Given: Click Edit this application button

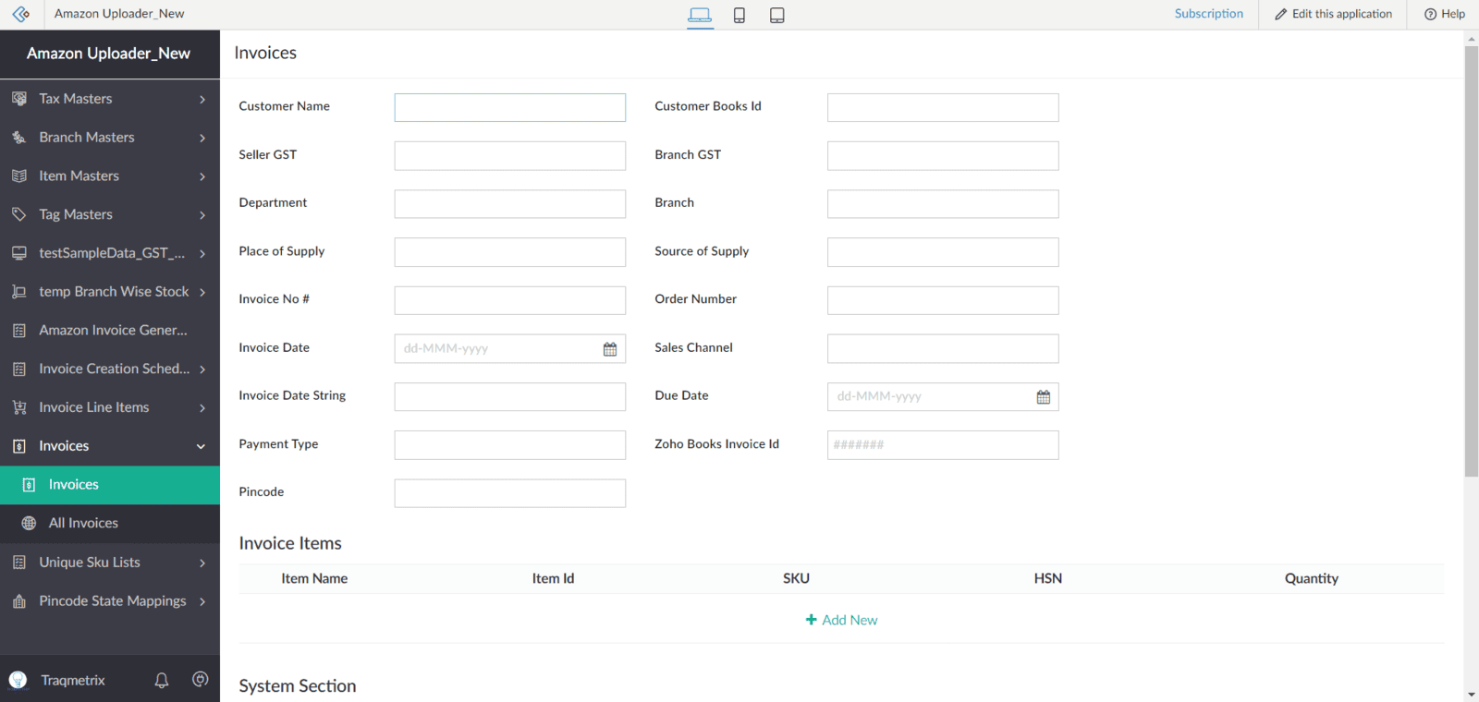Looking at the screenshot, I should tap(1333, 14).
